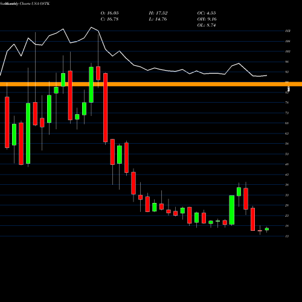Click the first red candle at the chart's left edge

point(7,123)
